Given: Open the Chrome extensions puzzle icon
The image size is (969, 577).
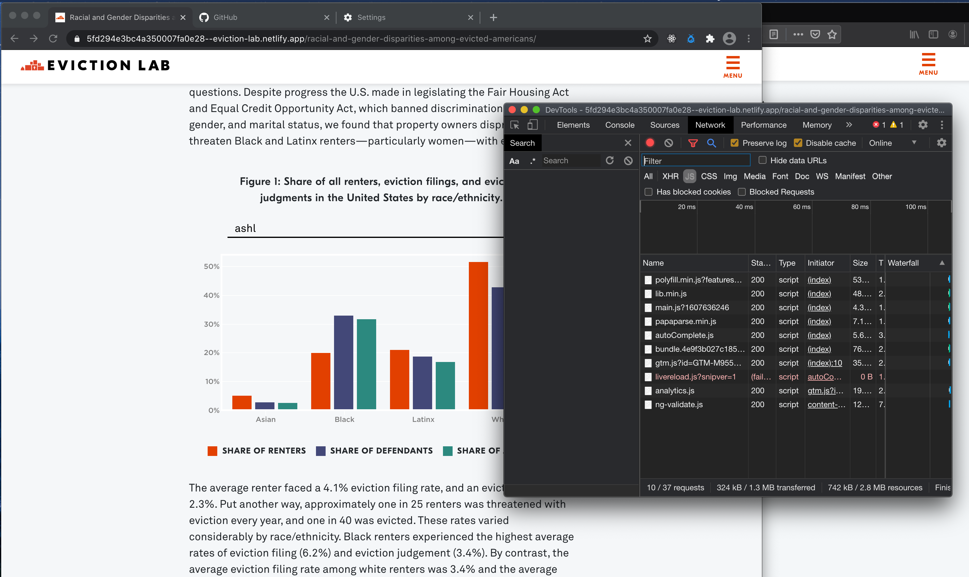Looking at the screenshot, I should [710, 39].
